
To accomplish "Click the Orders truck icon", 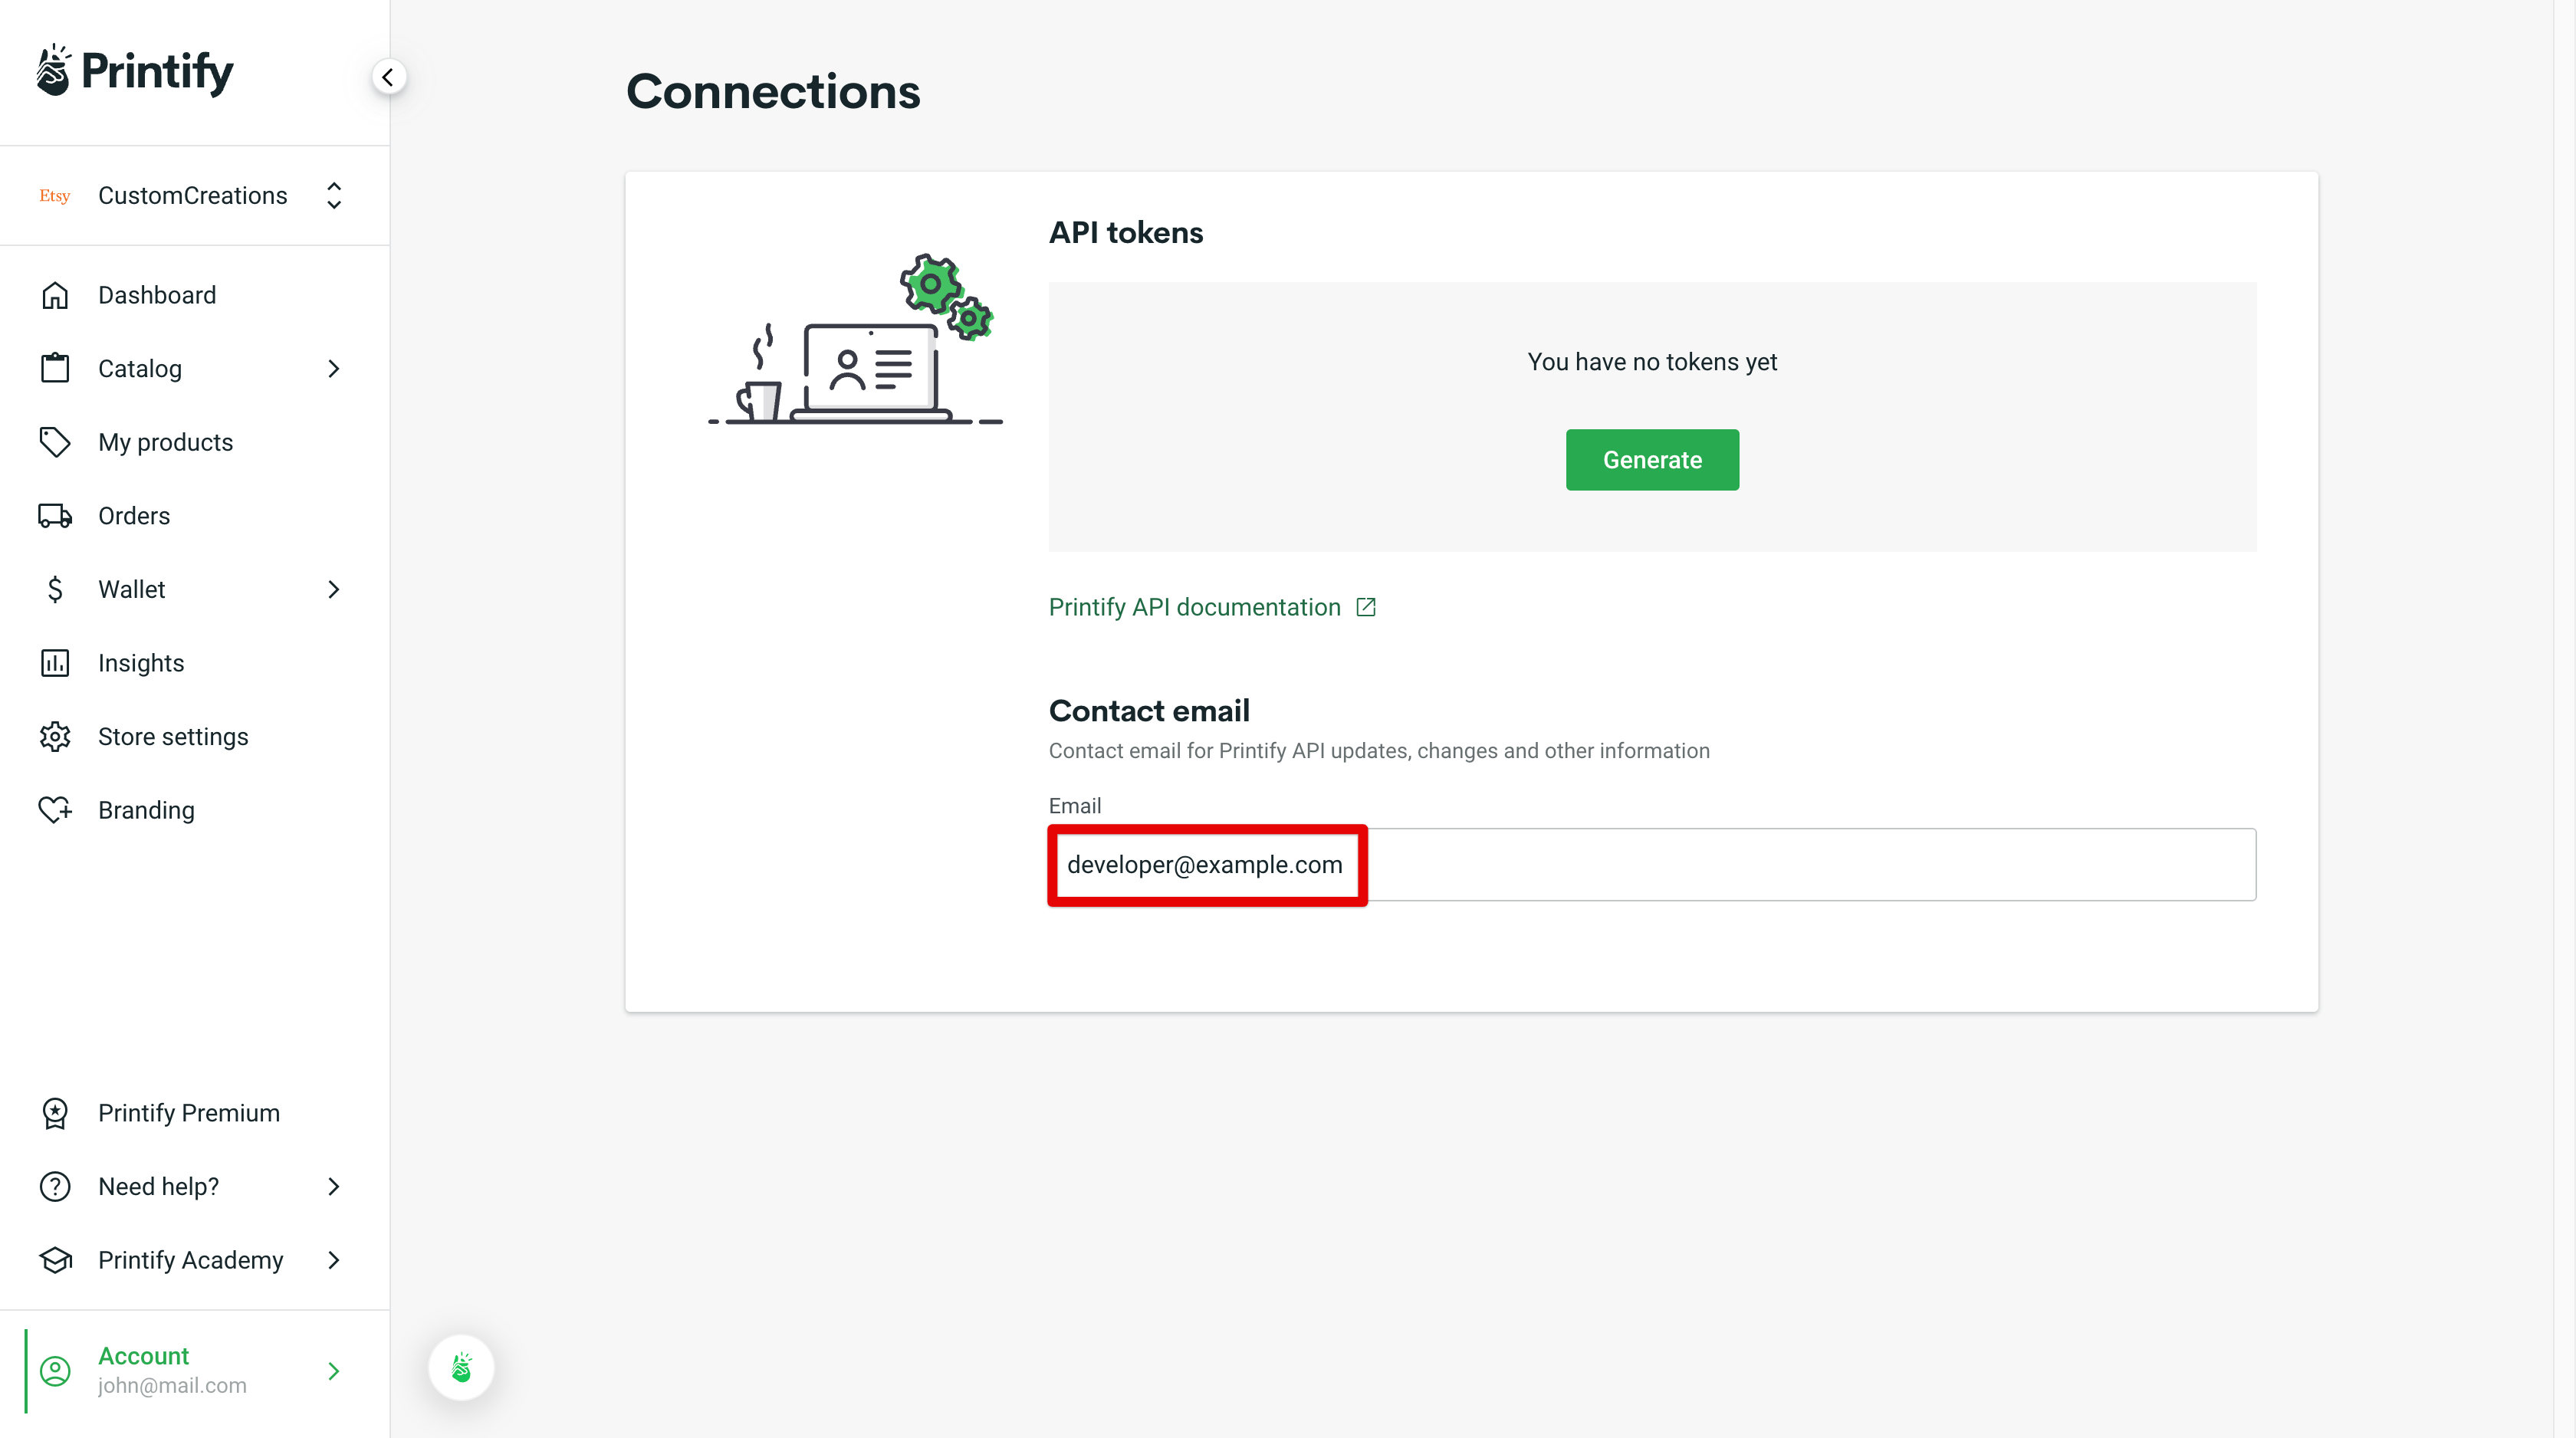I will (55, 515).
